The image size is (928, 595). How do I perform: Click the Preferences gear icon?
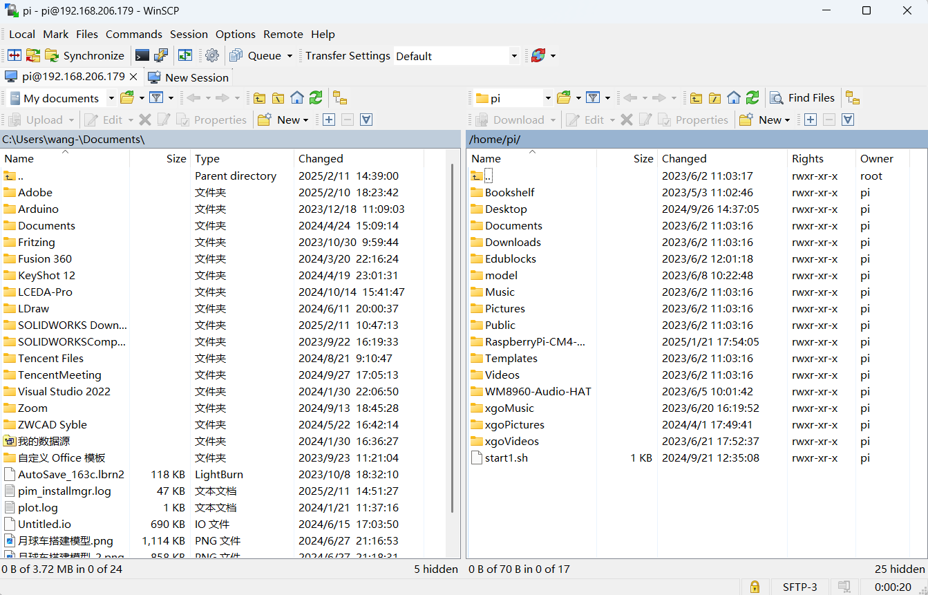click(212, 56)
